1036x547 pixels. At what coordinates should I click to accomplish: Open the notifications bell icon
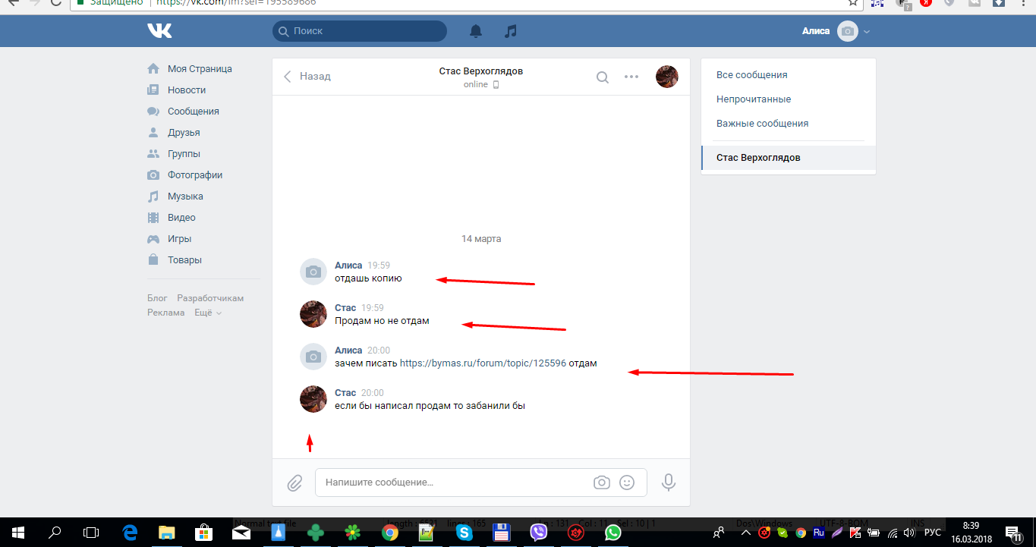(x=476, y=31)
